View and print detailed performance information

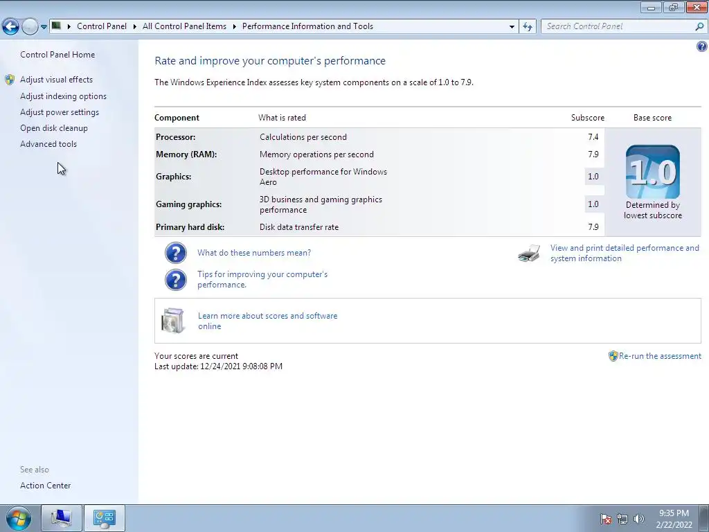[625, 254]
